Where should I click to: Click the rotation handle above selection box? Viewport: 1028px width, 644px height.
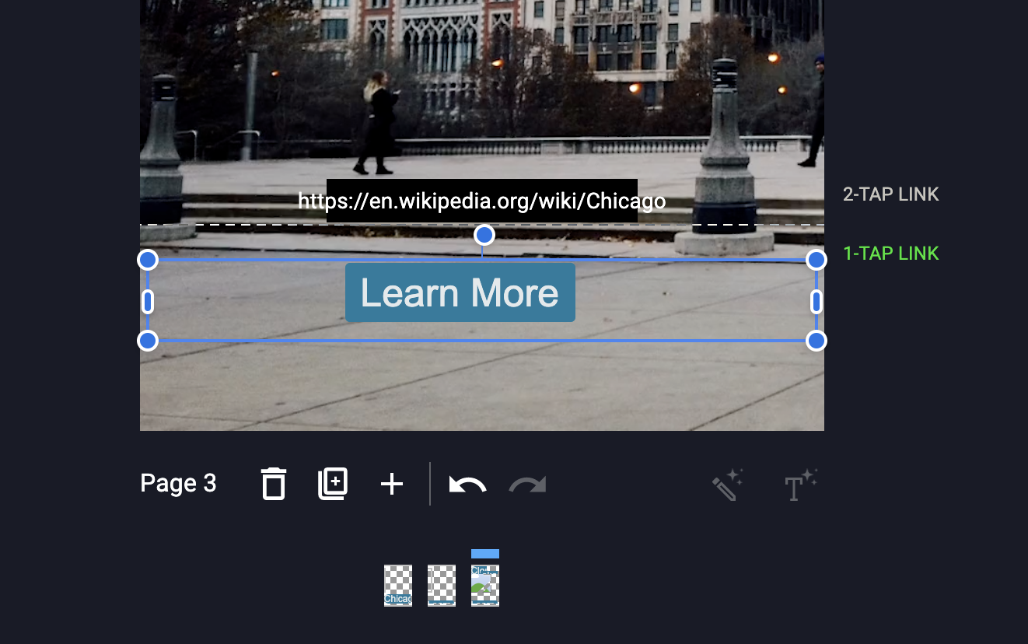pos(484,235)
